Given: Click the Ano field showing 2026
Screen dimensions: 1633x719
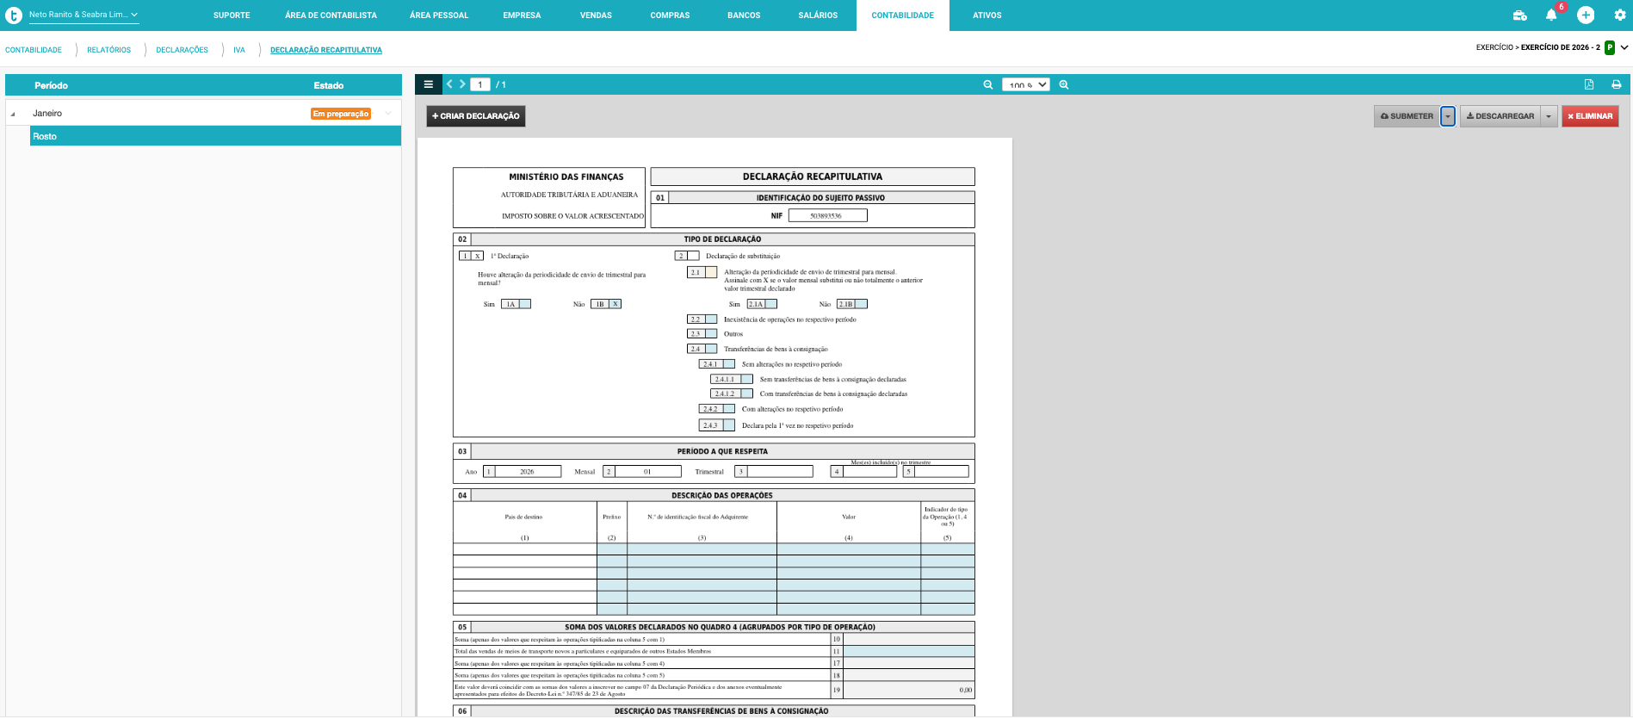Looking at the screenshot, I should point(528,472).
